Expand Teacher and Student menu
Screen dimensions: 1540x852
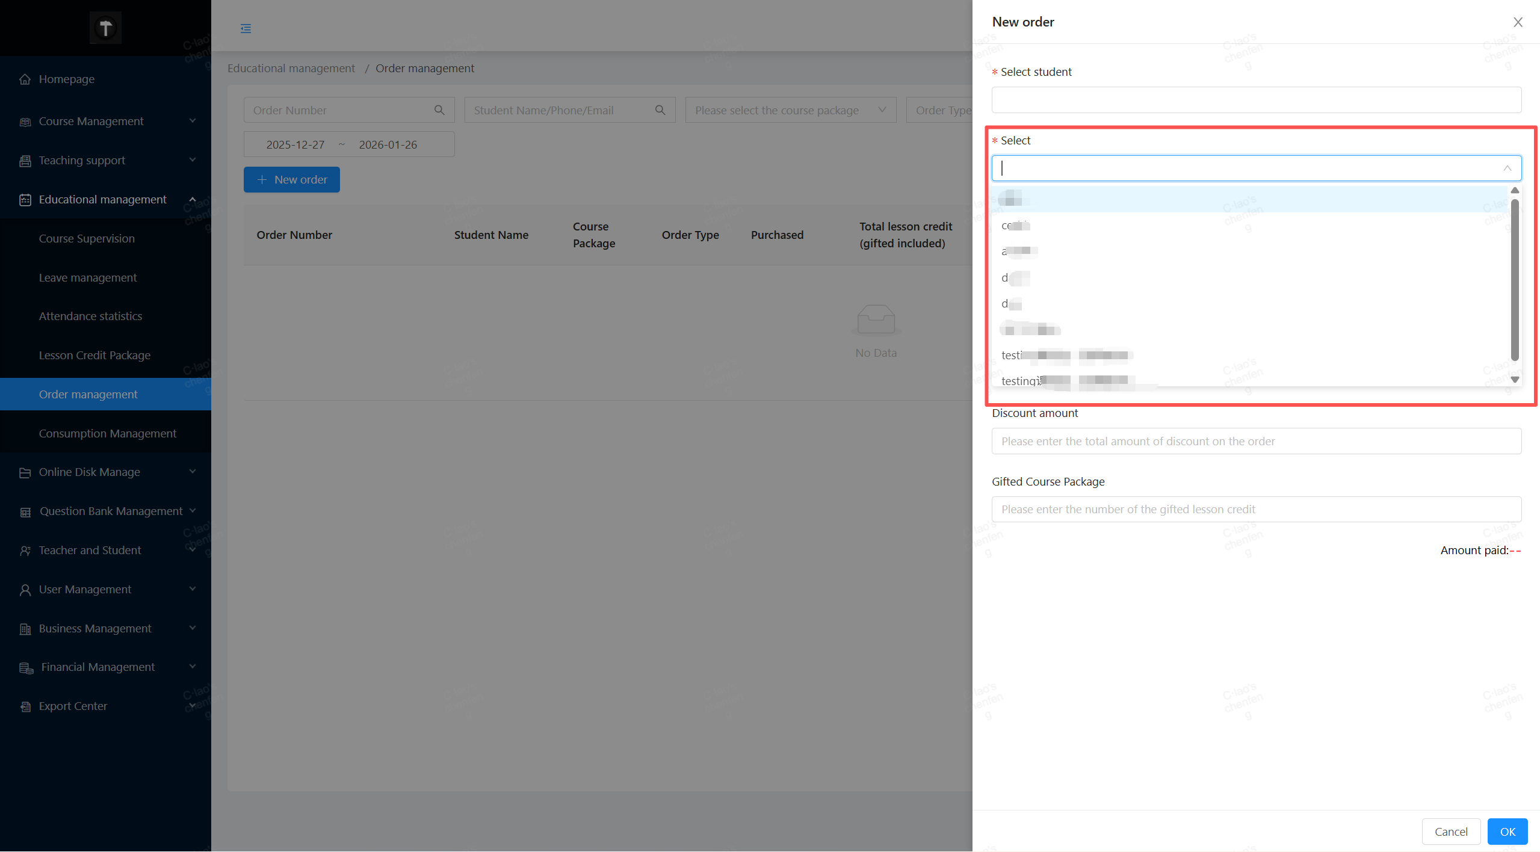(193, 549)
